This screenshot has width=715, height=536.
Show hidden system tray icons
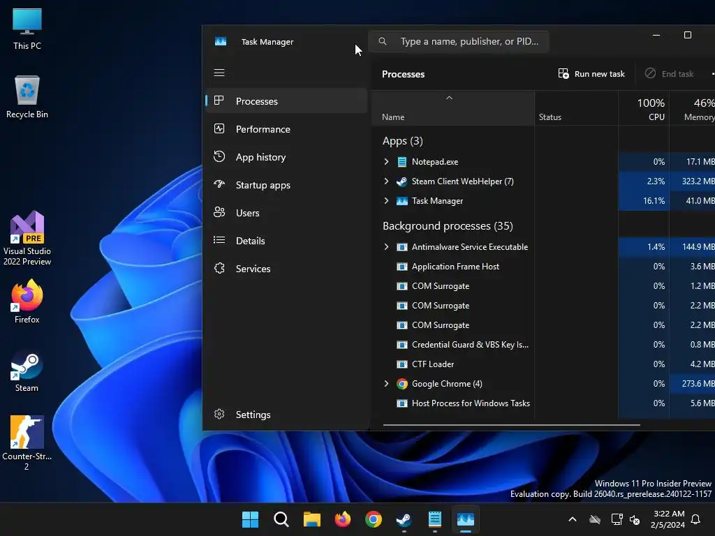[573, 519]
